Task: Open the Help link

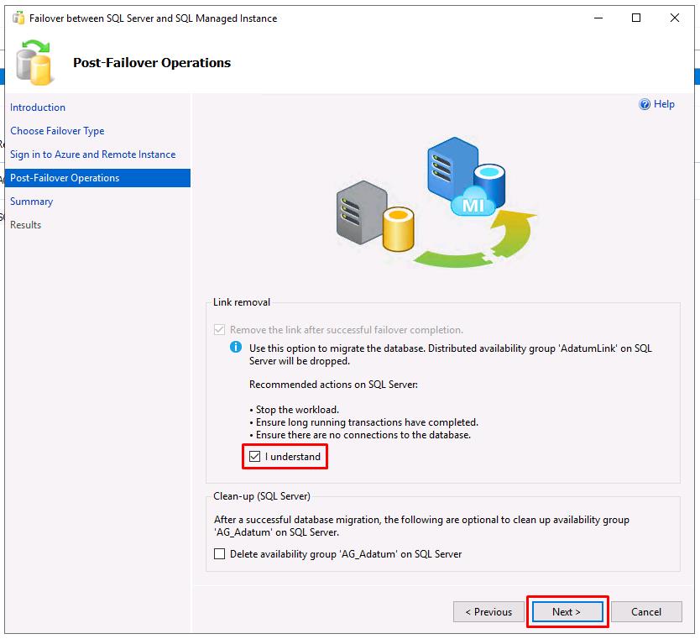Action: click(x=664, y=104)
